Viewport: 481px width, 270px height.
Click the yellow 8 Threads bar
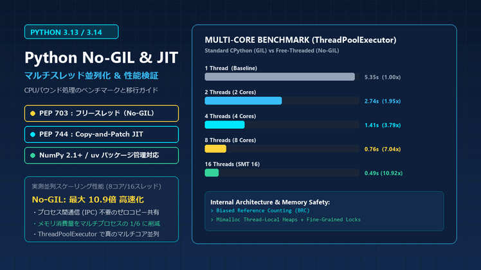point(215,149)
